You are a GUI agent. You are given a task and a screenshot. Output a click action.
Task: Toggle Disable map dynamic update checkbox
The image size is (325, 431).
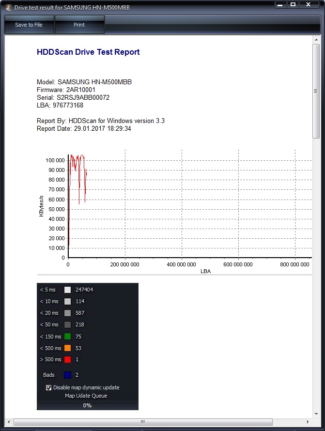tap(48, 387)
